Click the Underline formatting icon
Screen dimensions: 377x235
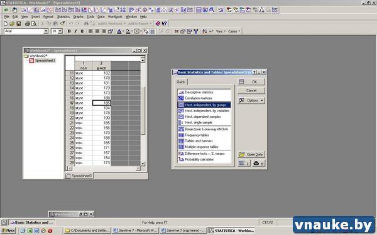[x=82, y=31]
